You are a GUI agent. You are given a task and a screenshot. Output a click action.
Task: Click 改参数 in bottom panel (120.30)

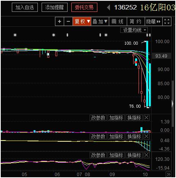click(x=98, y=155)
